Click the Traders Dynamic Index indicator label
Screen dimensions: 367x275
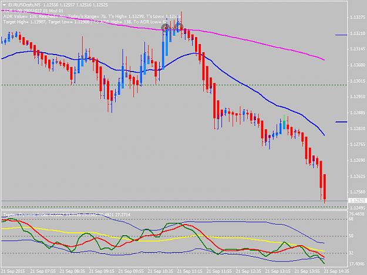[67, 215]
